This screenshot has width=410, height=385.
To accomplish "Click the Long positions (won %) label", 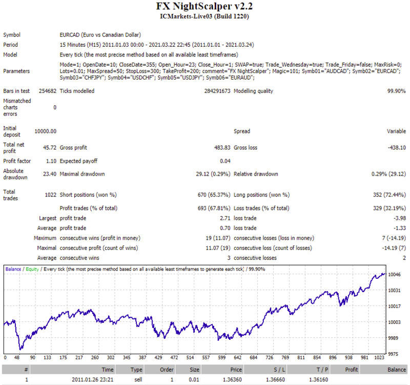I will point(262,195).
